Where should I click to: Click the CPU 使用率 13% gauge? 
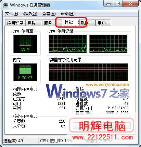point(25,44)
